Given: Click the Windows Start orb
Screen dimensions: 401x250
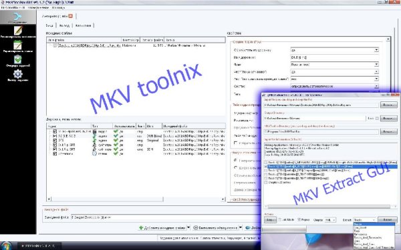Looking at the screenshot, I should (x=7, y=245).
